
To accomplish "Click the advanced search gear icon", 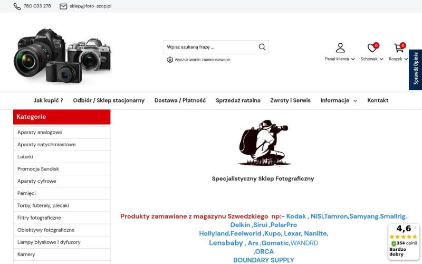I will coord(170,60).
